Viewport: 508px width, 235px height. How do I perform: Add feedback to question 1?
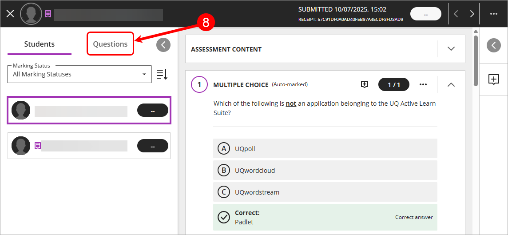tap(365, 84)
